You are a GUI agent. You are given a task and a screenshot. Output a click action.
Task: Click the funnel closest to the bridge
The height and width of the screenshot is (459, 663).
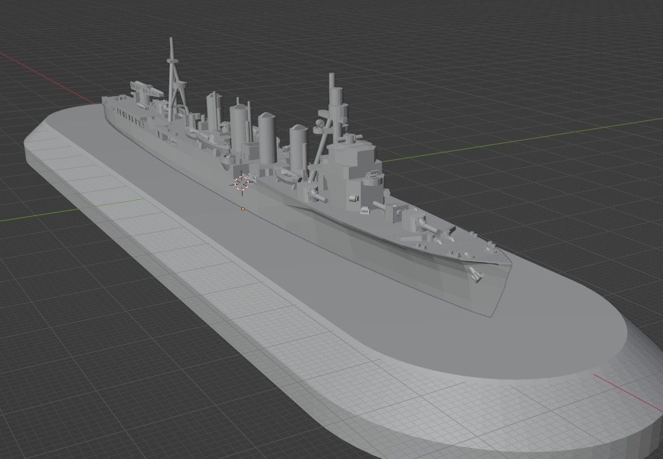pyautogui.click(x=298, y=145)
